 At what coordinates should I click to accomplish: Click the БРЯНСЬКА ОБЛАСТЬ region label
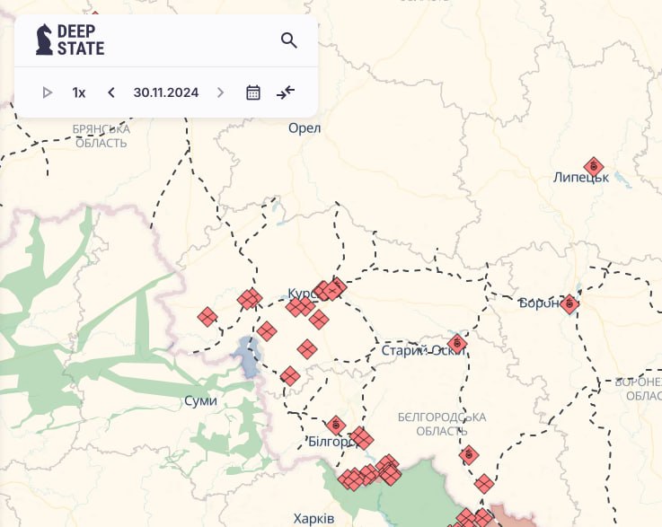(102, 136)
